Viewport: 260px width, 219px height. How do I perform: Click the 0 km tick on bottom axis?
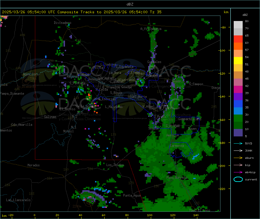point(34,215)
